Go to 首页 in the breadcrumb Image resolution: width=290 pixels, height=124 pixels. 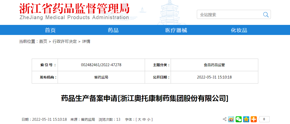point(43,42)
